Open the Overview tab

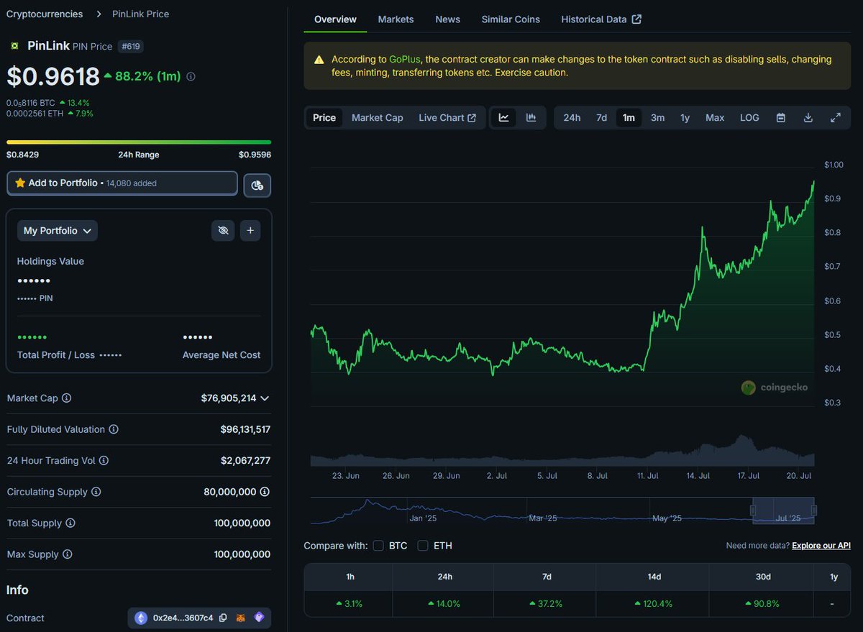point(335,19)
